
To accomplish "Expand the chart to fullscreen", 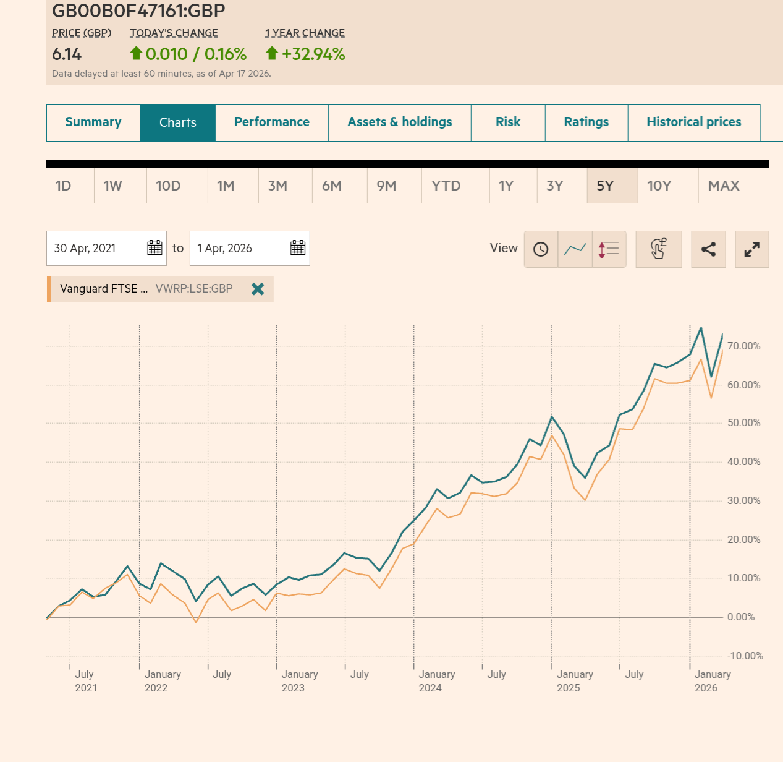I will click(x=751, y=249).
